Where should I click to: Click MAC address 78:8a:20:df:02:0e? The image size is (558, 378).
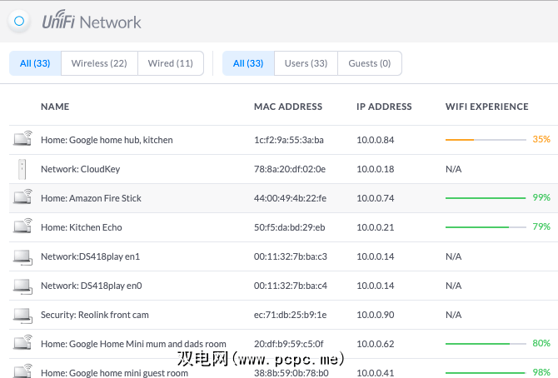pos(290,169)
